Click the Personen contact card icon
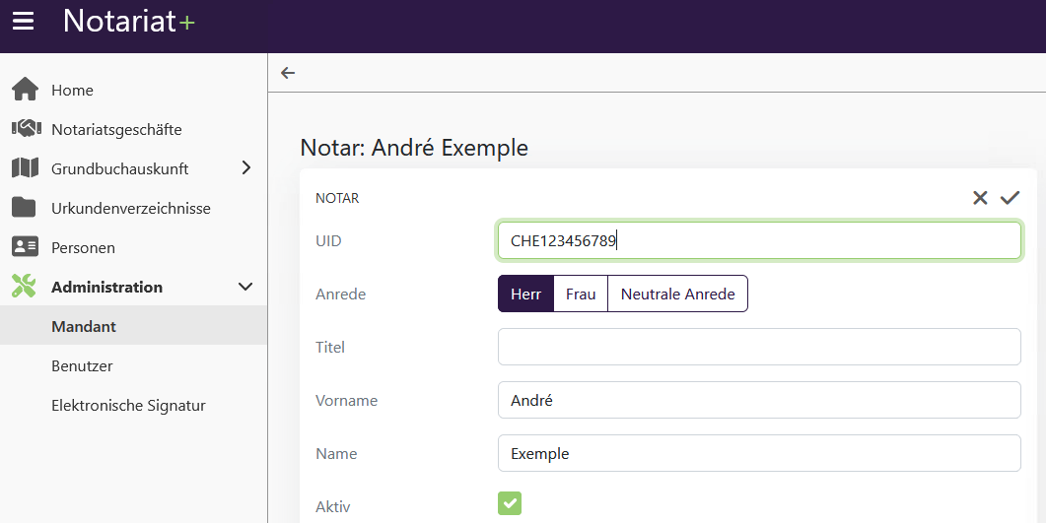The image size is (1046, 523). pyautogui.click(x=25, y=247)
